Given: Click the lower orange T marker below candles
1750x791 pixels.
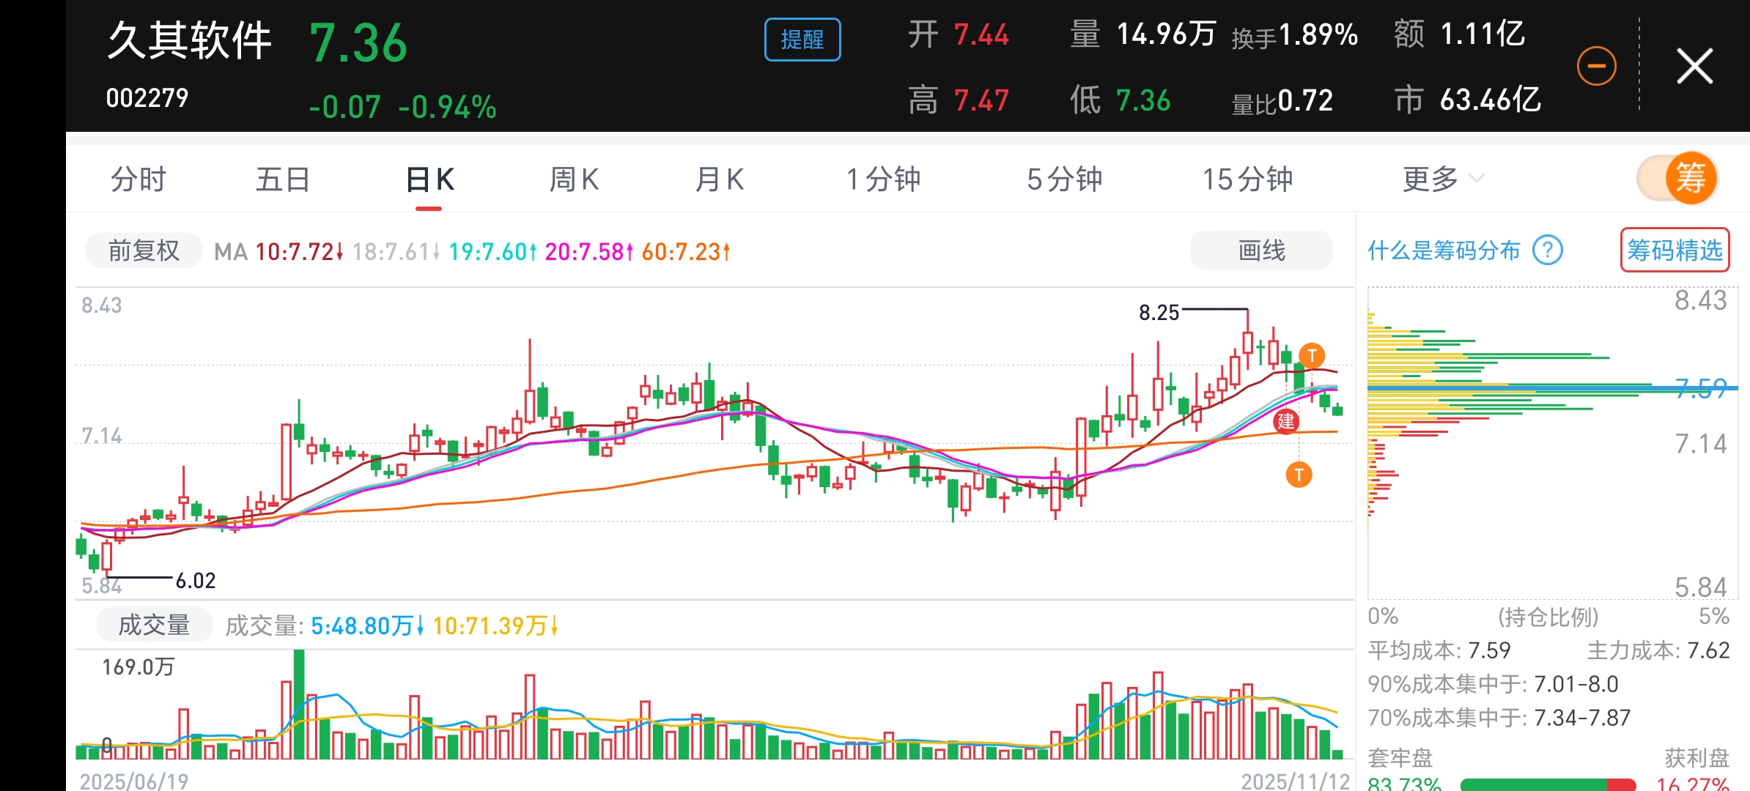Looking at the screenshot, I should click(1299, 475).
